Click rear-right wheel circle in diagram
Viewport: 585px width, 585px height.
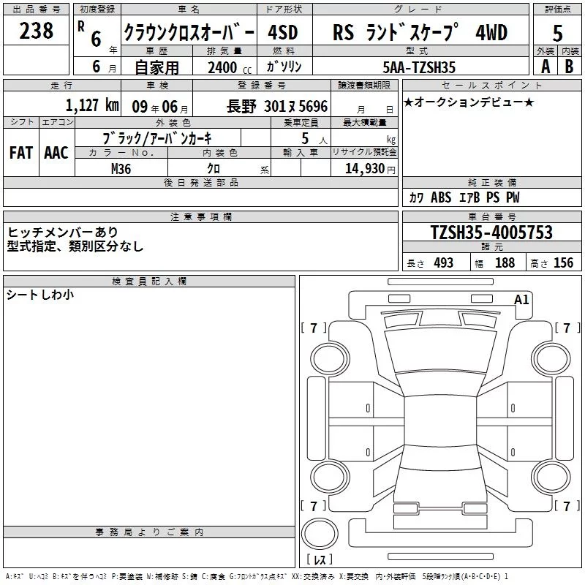tap(551, 478)
